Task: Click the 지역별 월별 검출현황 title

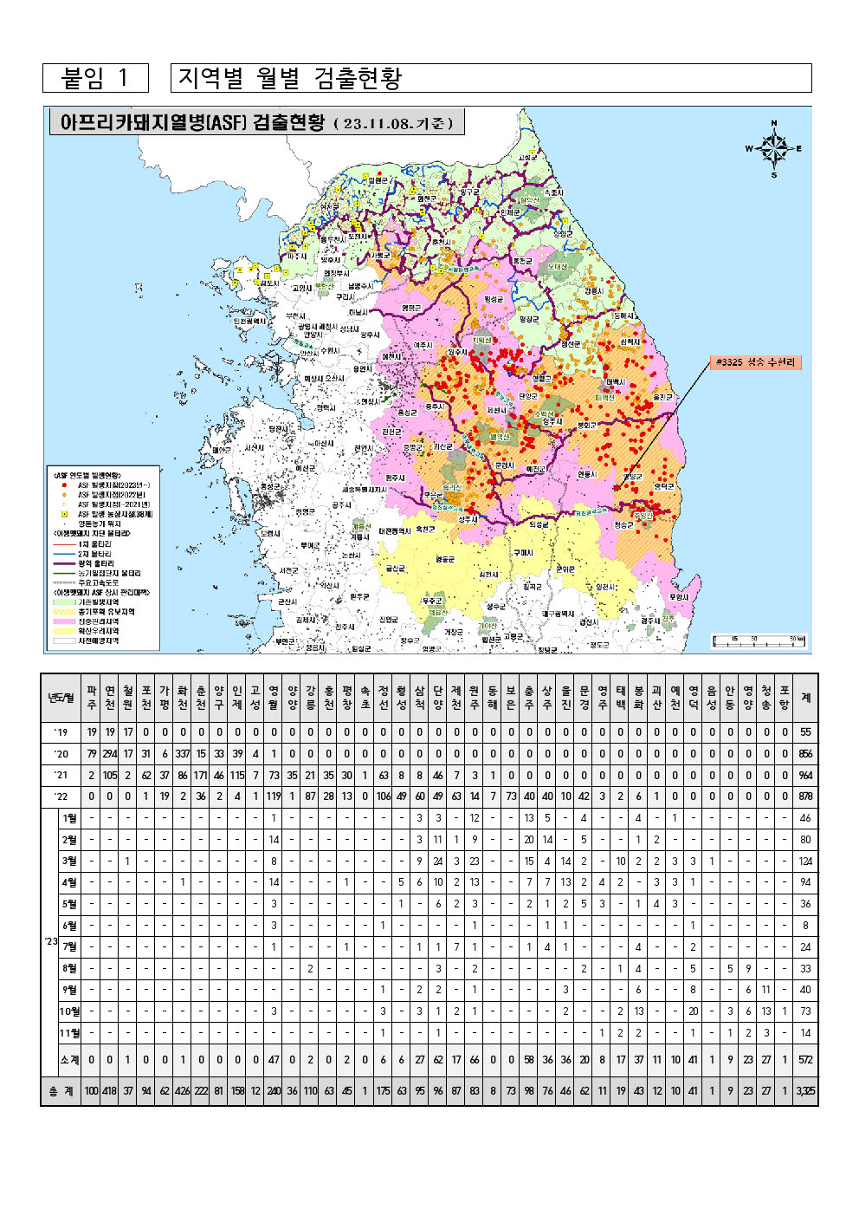Action: click(290, 78)
